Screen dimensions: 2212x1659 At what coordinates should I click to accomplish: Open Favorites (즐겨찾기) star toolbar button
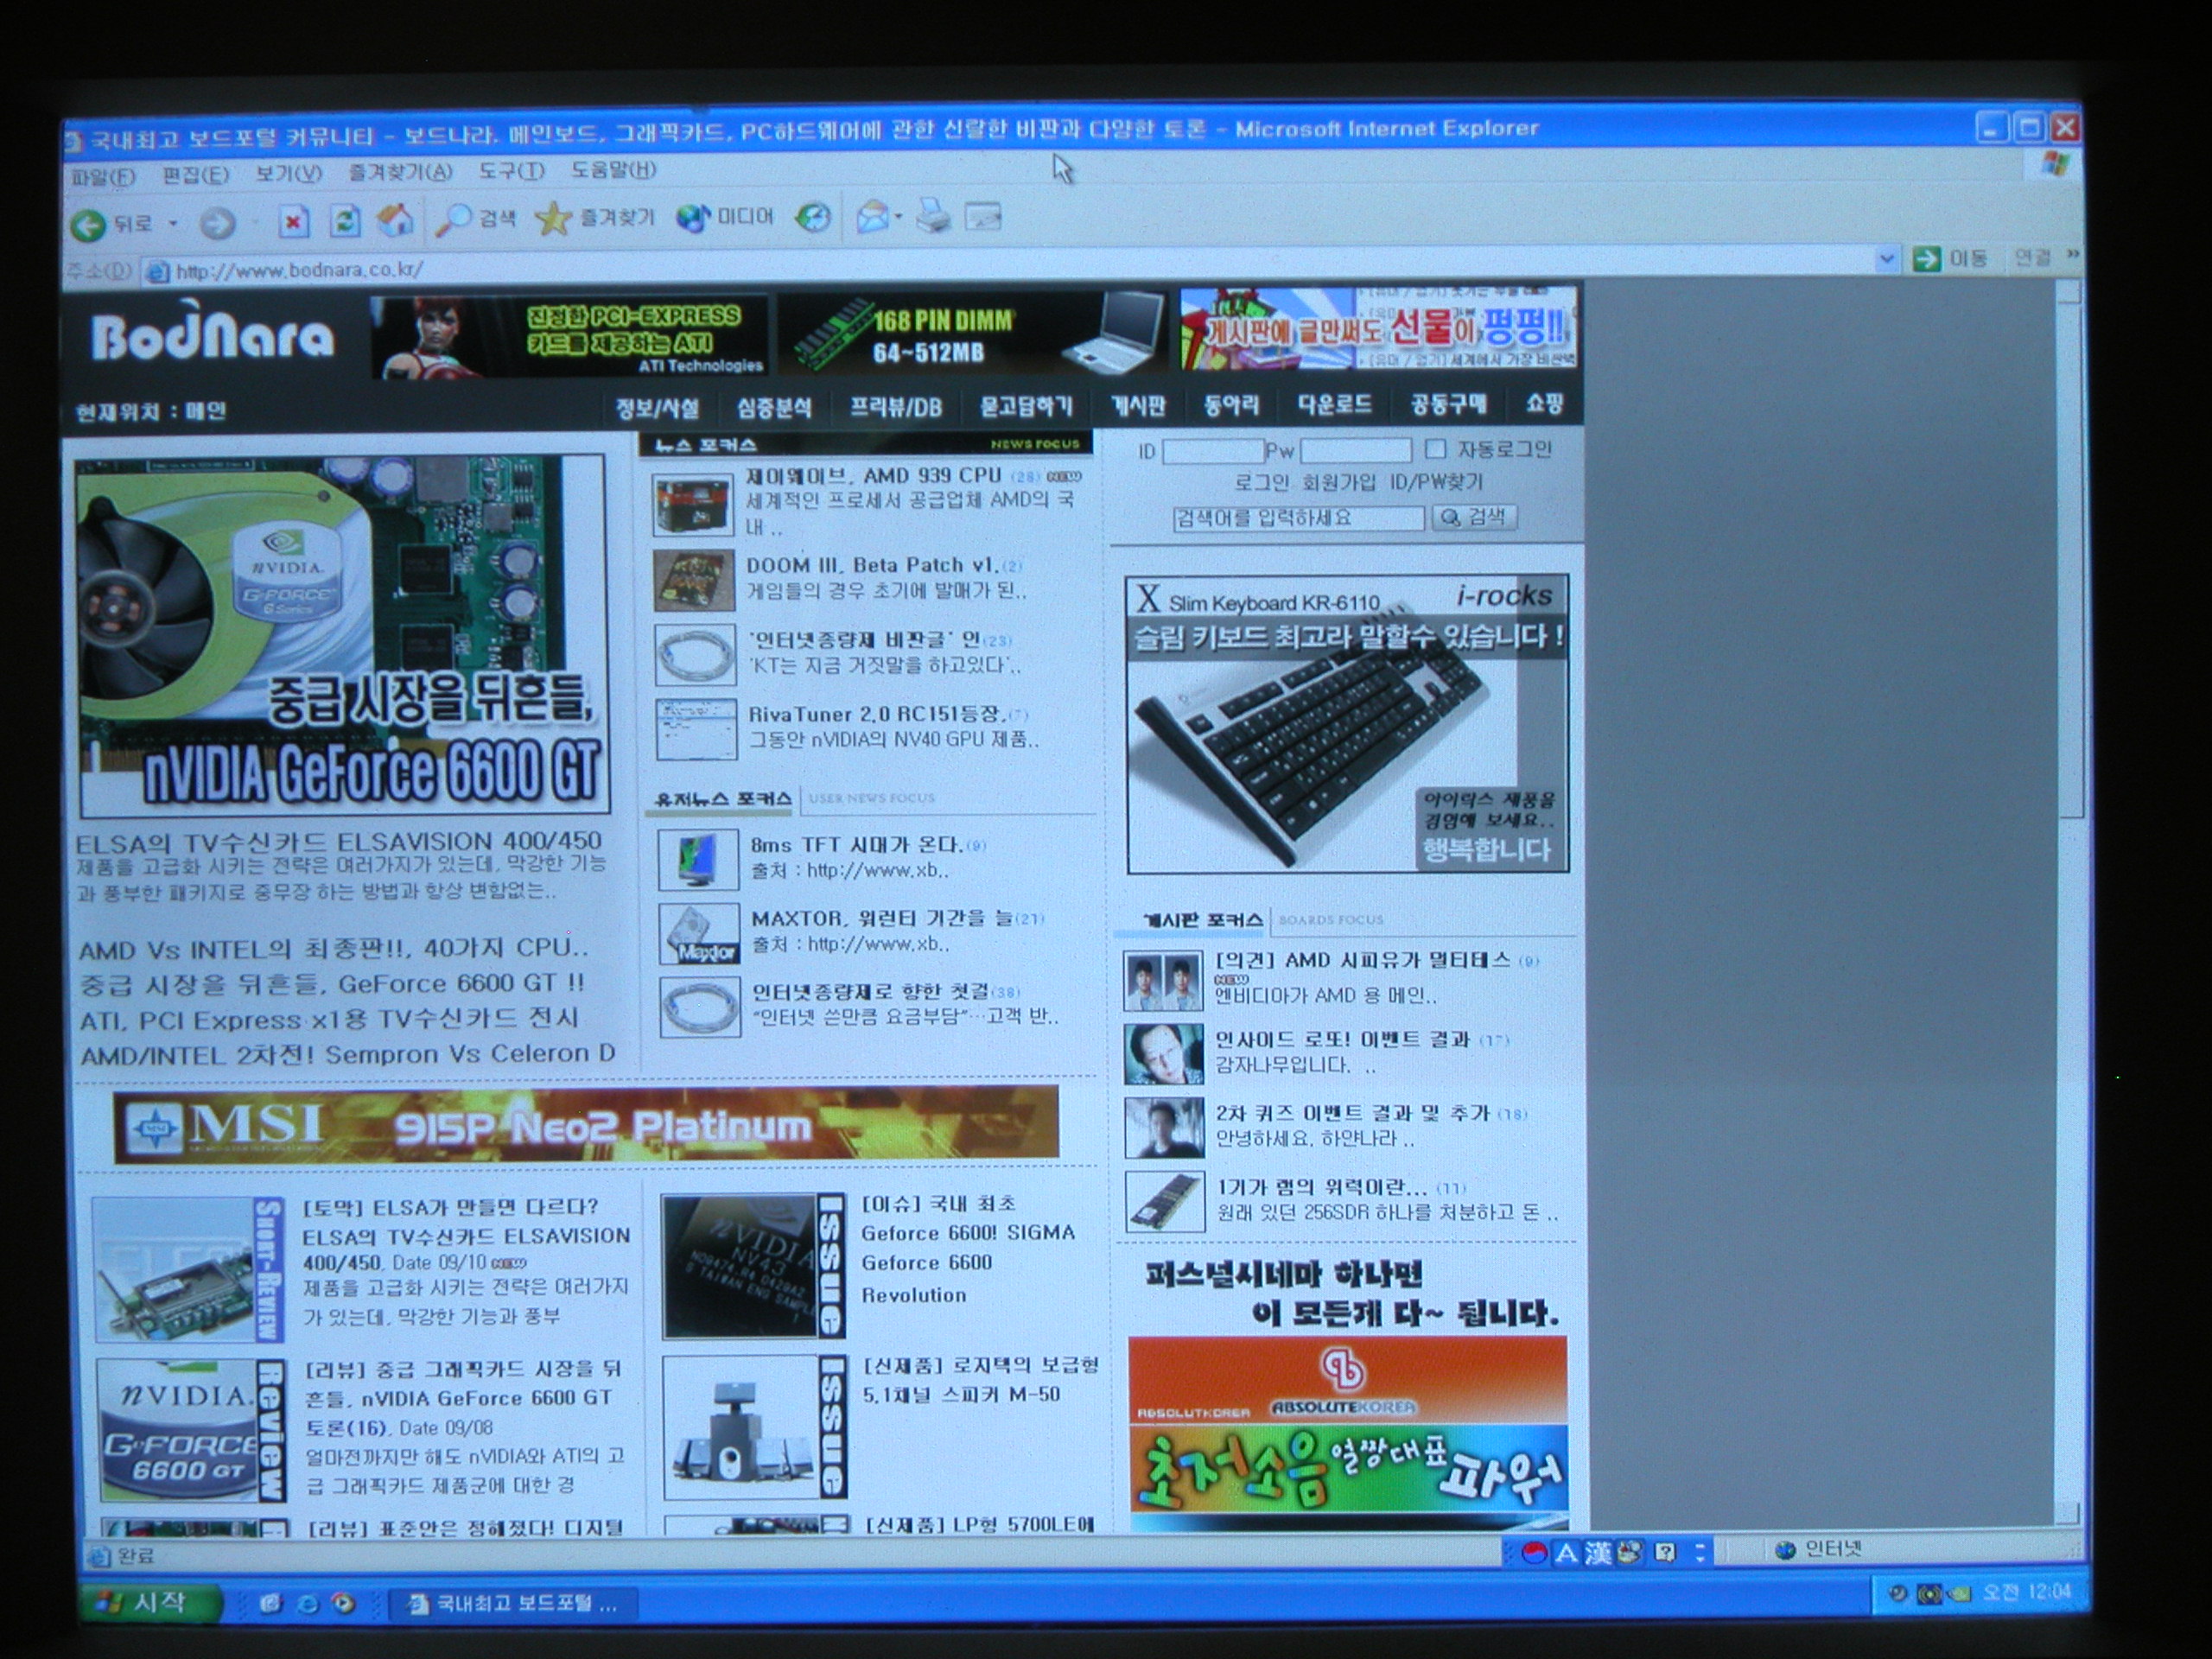click(x=594, y=217)
